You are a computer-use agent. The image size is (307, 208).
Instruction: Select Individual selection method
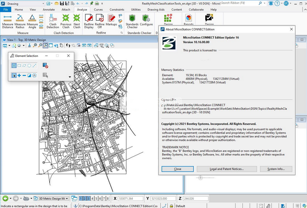(x=14, y=66)
